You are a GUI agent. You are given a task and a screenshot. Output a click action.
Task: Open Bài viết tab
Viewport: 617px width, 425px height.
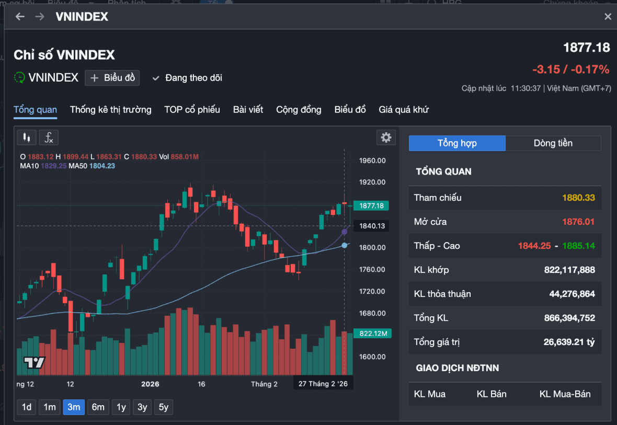[x=248, y=110]
